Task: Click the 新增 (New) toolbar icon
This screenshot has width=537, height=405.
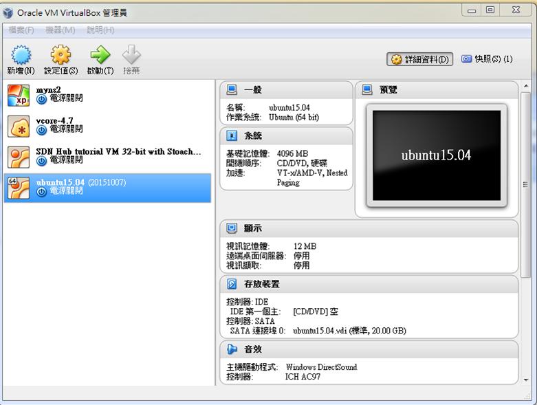Action: coord(21,55)
